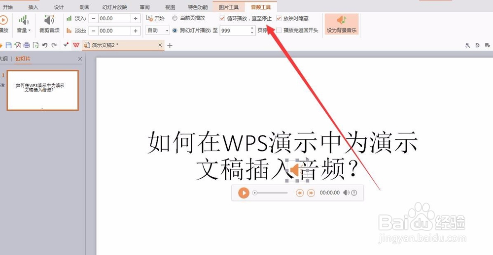
Task: Toggle 循环播放,直至停止 checkbox
Action: (x=222, y=18)
